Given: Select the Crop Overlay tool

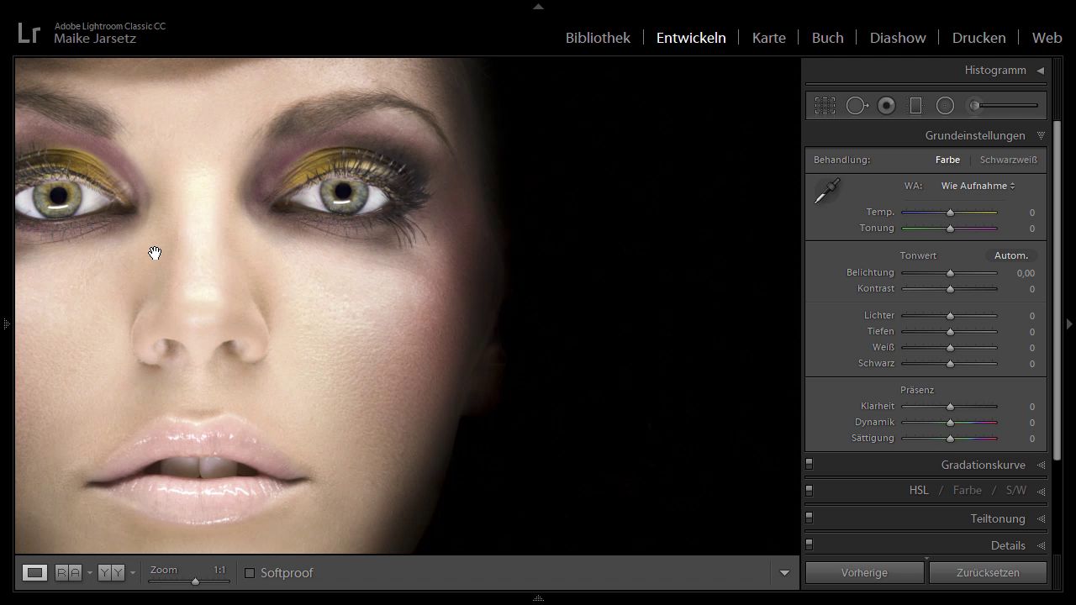Looking at the screenshot, I should 825,105.
